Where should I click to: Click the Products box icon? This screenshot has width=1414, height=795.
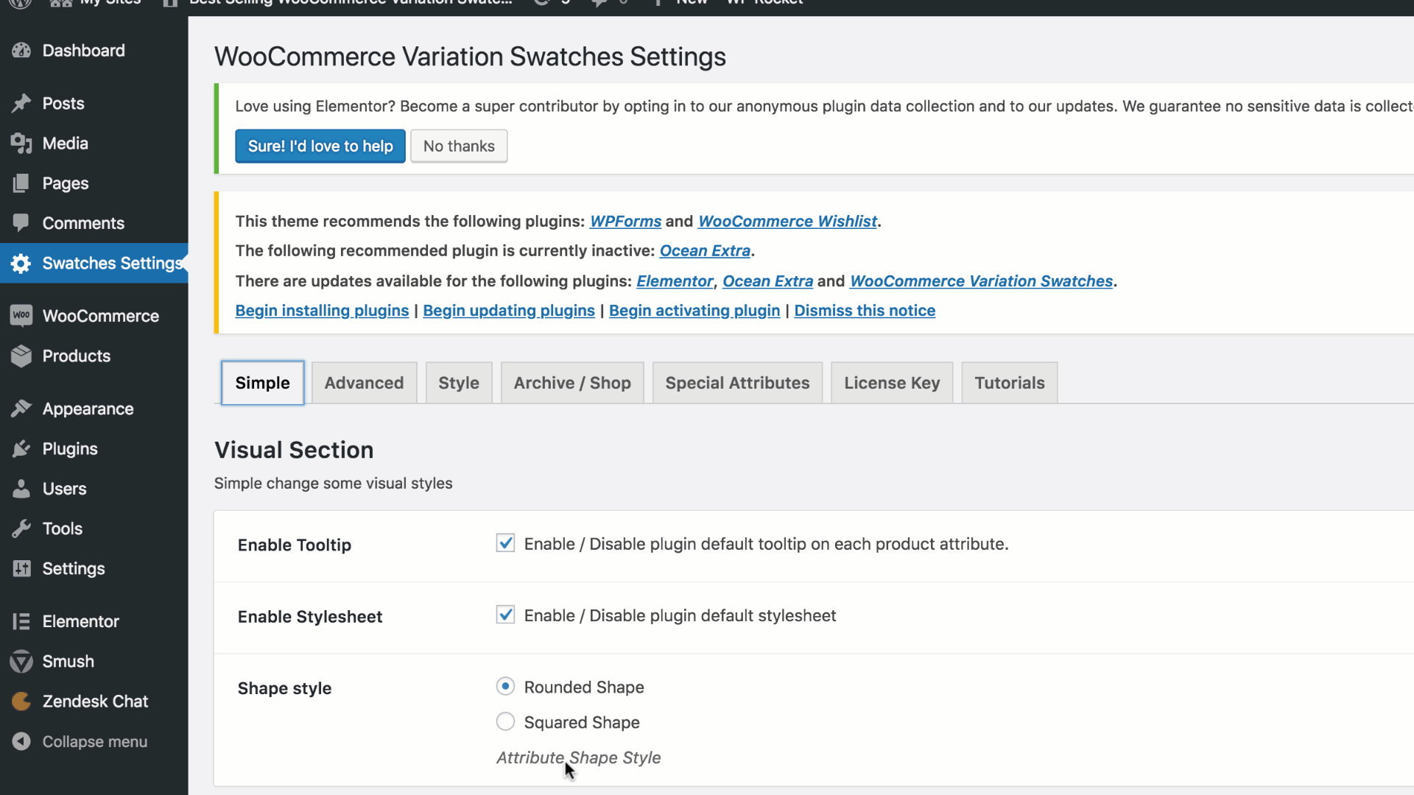pyautogui.click(x=21, y=356)
